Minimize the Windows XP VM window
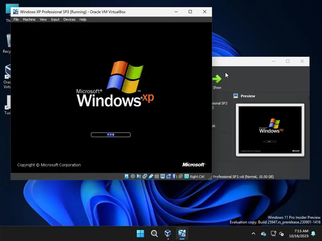The height and width of the screenshot is (241, 322). pyautogui.click(x=176, y=12)
